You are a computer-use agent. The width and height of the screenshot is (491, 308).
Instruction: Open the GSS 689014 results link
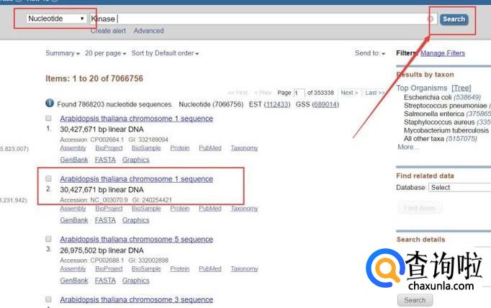(325, 104)
